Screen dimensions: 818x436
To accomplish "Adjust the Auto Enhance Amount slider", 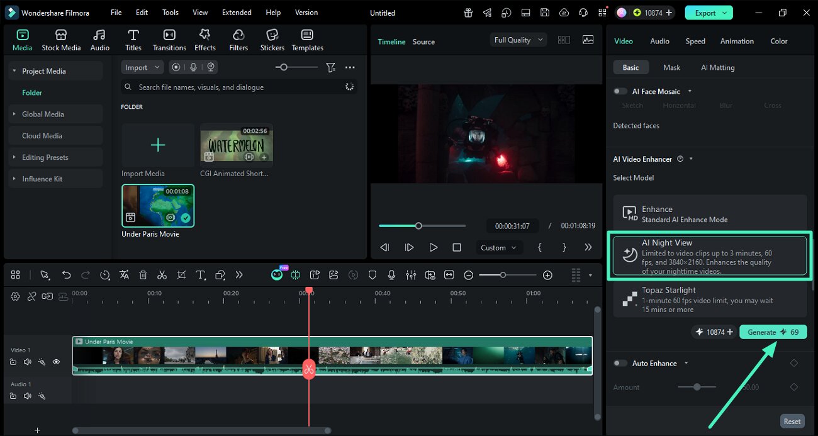I will pyautogui.click(x=697, y=387).
